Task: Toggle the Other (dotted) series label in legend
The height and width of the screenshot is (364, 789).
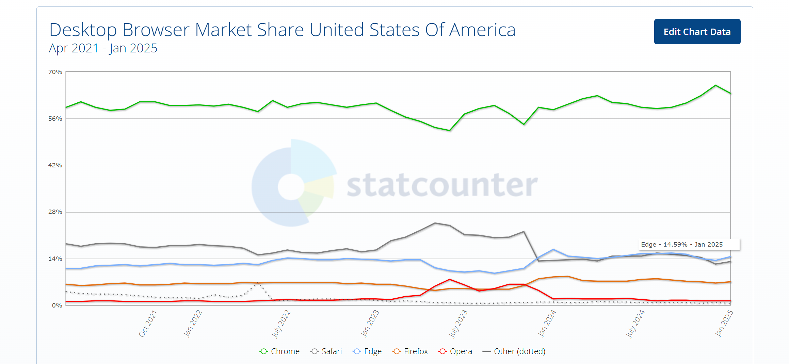Action: click(x=519, y=351)
